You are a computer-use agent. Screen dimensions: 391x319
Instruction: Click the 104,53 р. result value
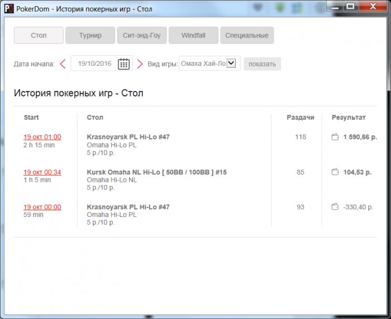point(357,172)
